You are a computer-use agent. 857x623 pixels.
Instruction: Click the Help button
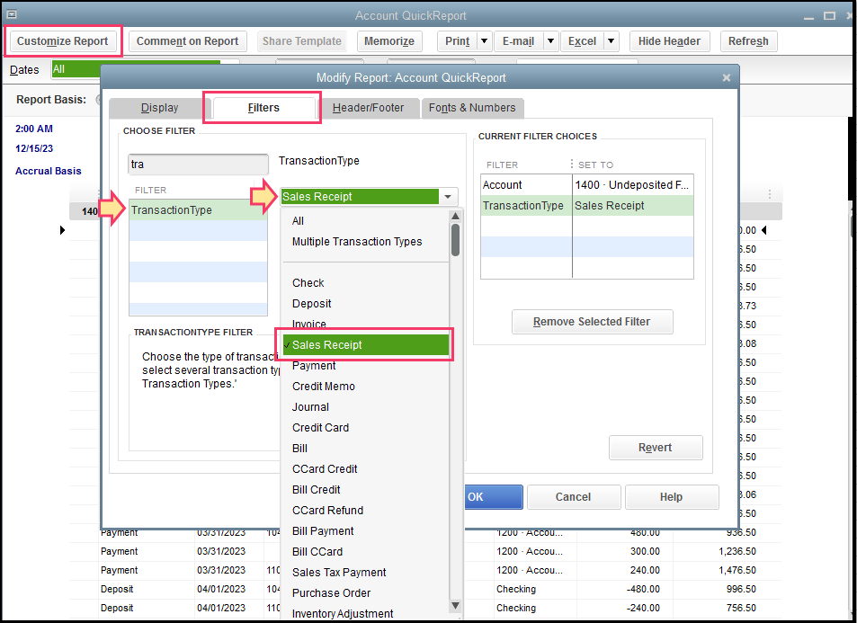coord(671,497)
